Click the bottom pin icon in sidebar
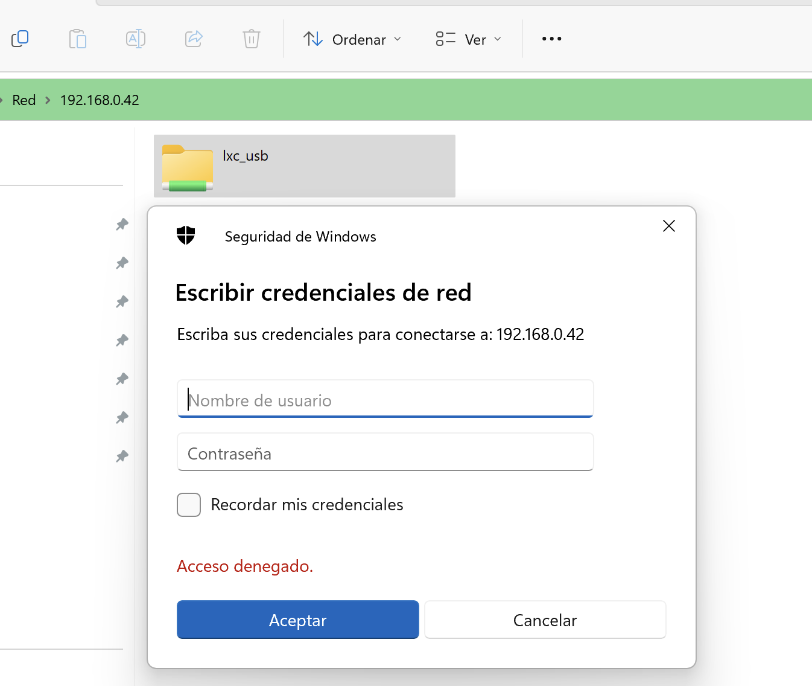Image resolution: width=812 pixels, height=686 pixels. (122, 456)
